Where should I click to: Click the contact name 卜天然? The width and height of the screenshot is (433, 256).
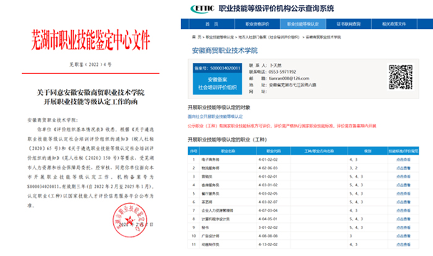[275, 65]
